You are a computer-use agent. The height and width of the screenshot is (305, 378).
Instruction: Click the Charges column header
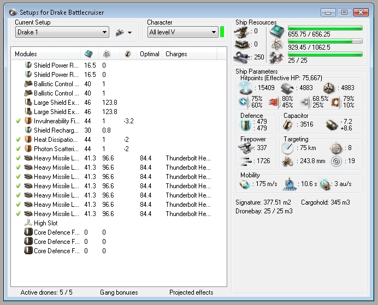pos(190,54)
